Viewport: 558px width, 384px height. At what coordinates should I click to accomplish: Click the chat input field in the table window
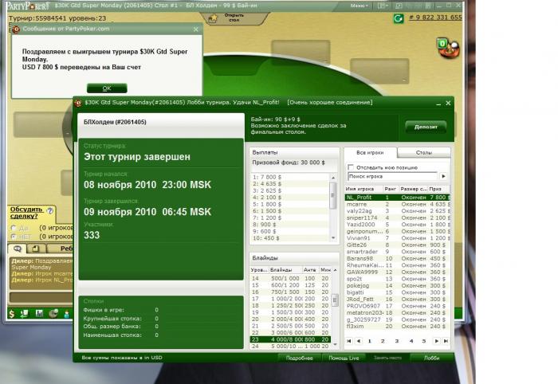pos(41,297)
